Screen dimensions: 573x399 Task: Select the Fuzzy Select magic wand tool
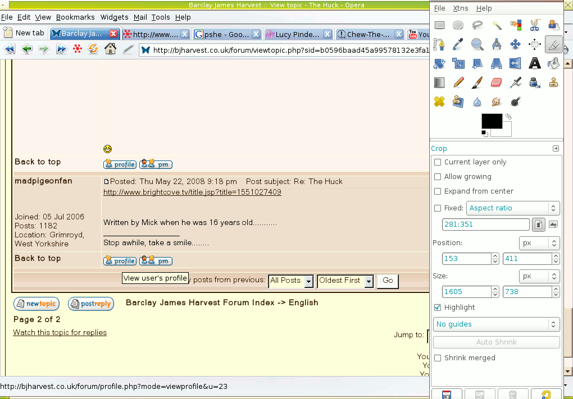click(497, 25)
